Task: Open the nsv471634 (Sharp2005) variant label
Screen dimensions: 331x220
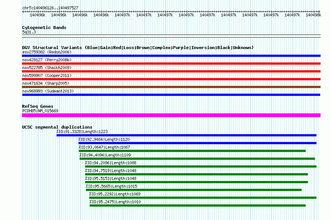Action: pyautogui.click(x=46, y=83)
